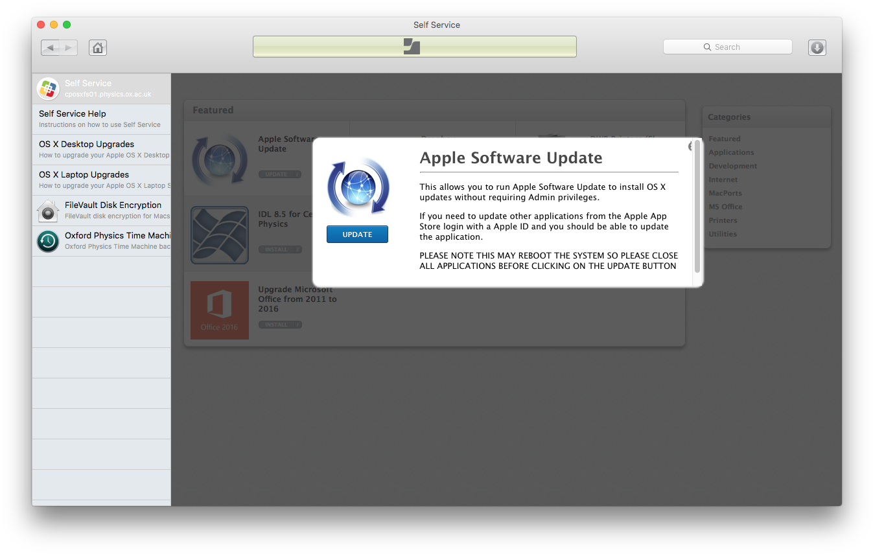Select the Featured category
This screenshot has height=554, width=873.
click(725, 139)
